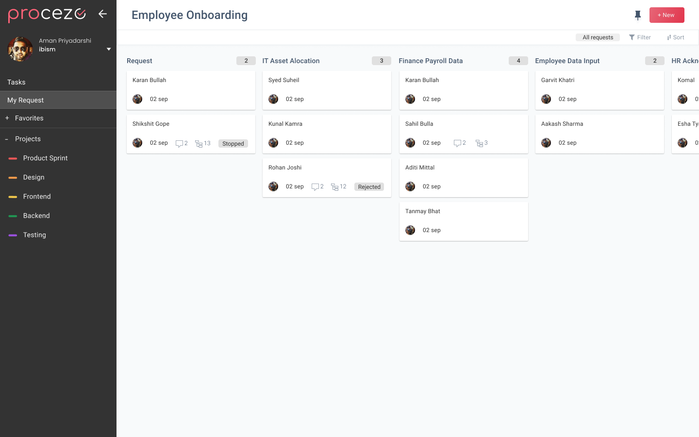This screenshot has height=437, width=699.
Task: Expand the Favorites section
Action: (x=7, y=118)
